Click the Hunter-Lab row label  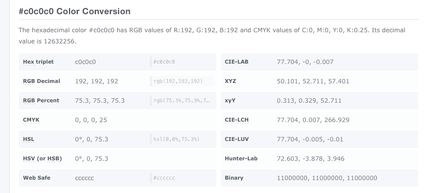click(241, 159)
